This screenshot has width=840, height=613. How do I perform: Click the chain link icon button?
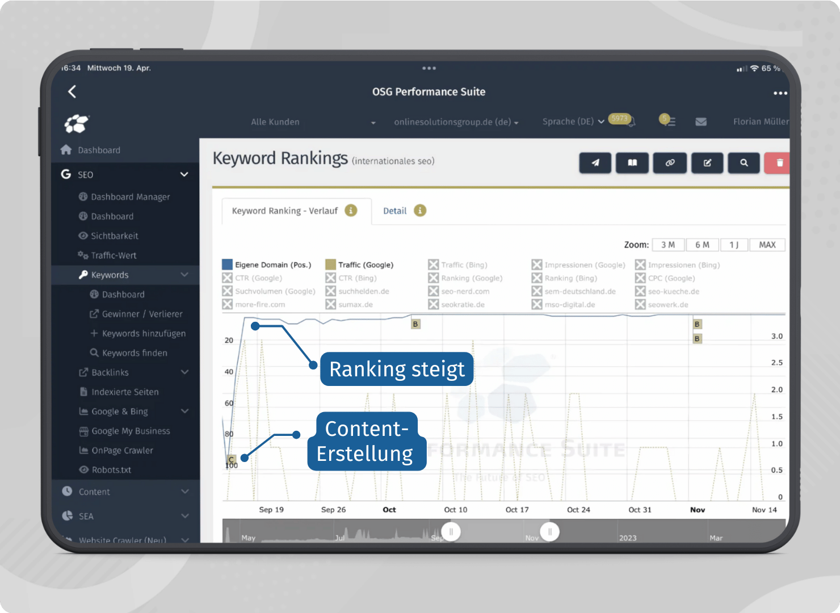tap(670, 163)
